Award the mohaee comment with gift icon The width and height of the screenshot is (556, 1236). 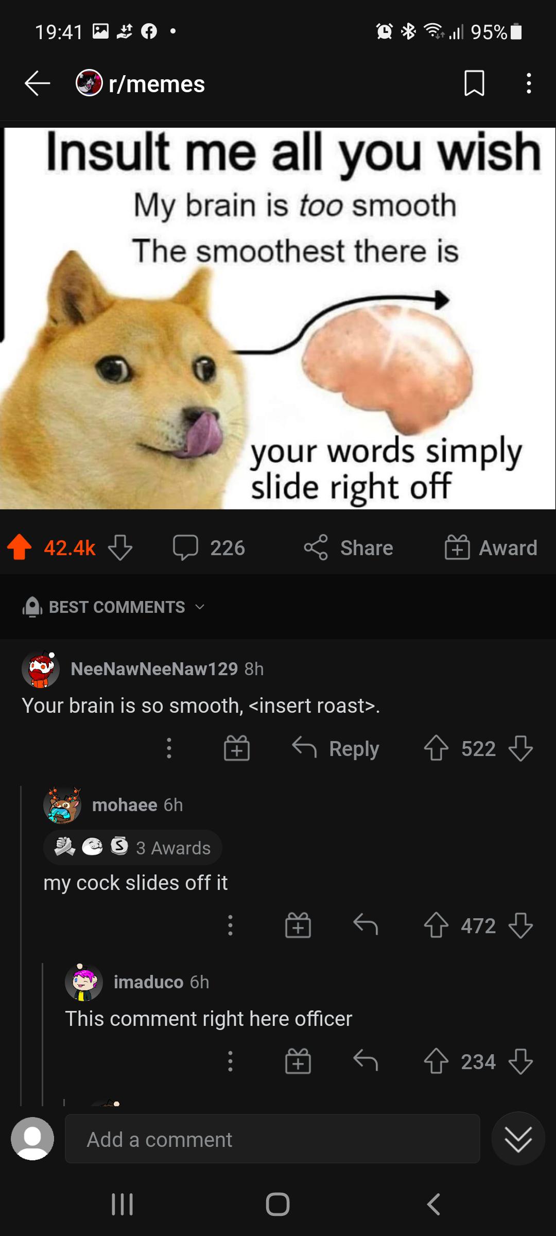tap(298, 925)
